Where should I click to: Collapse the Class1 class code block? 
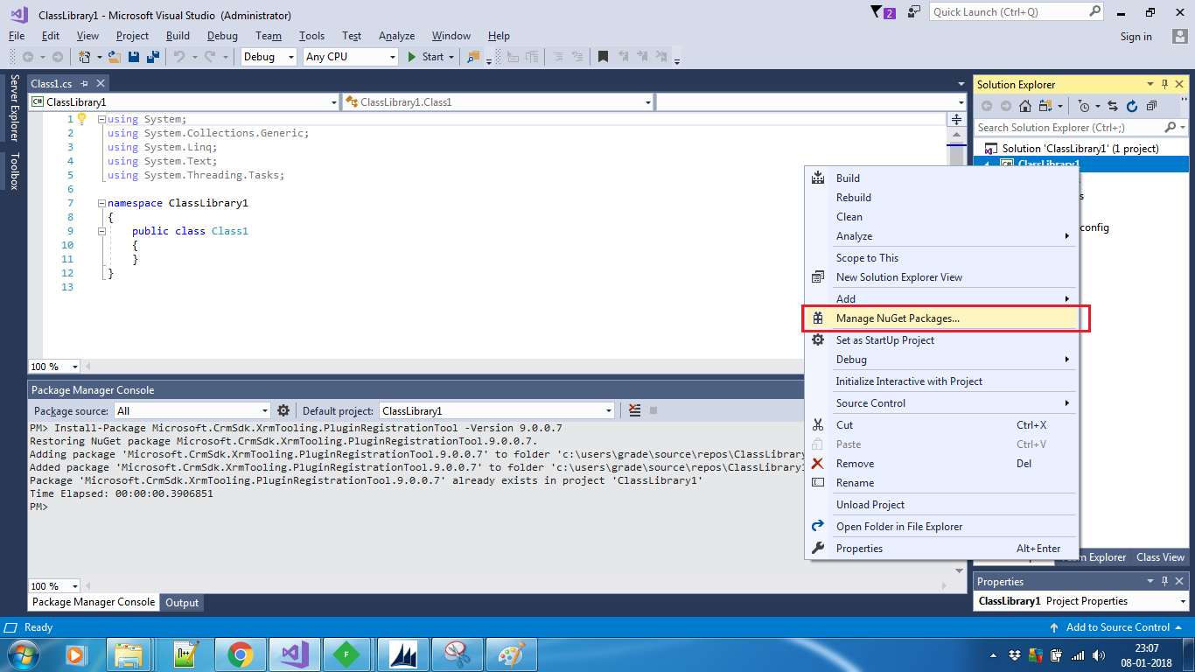(102, 231)
